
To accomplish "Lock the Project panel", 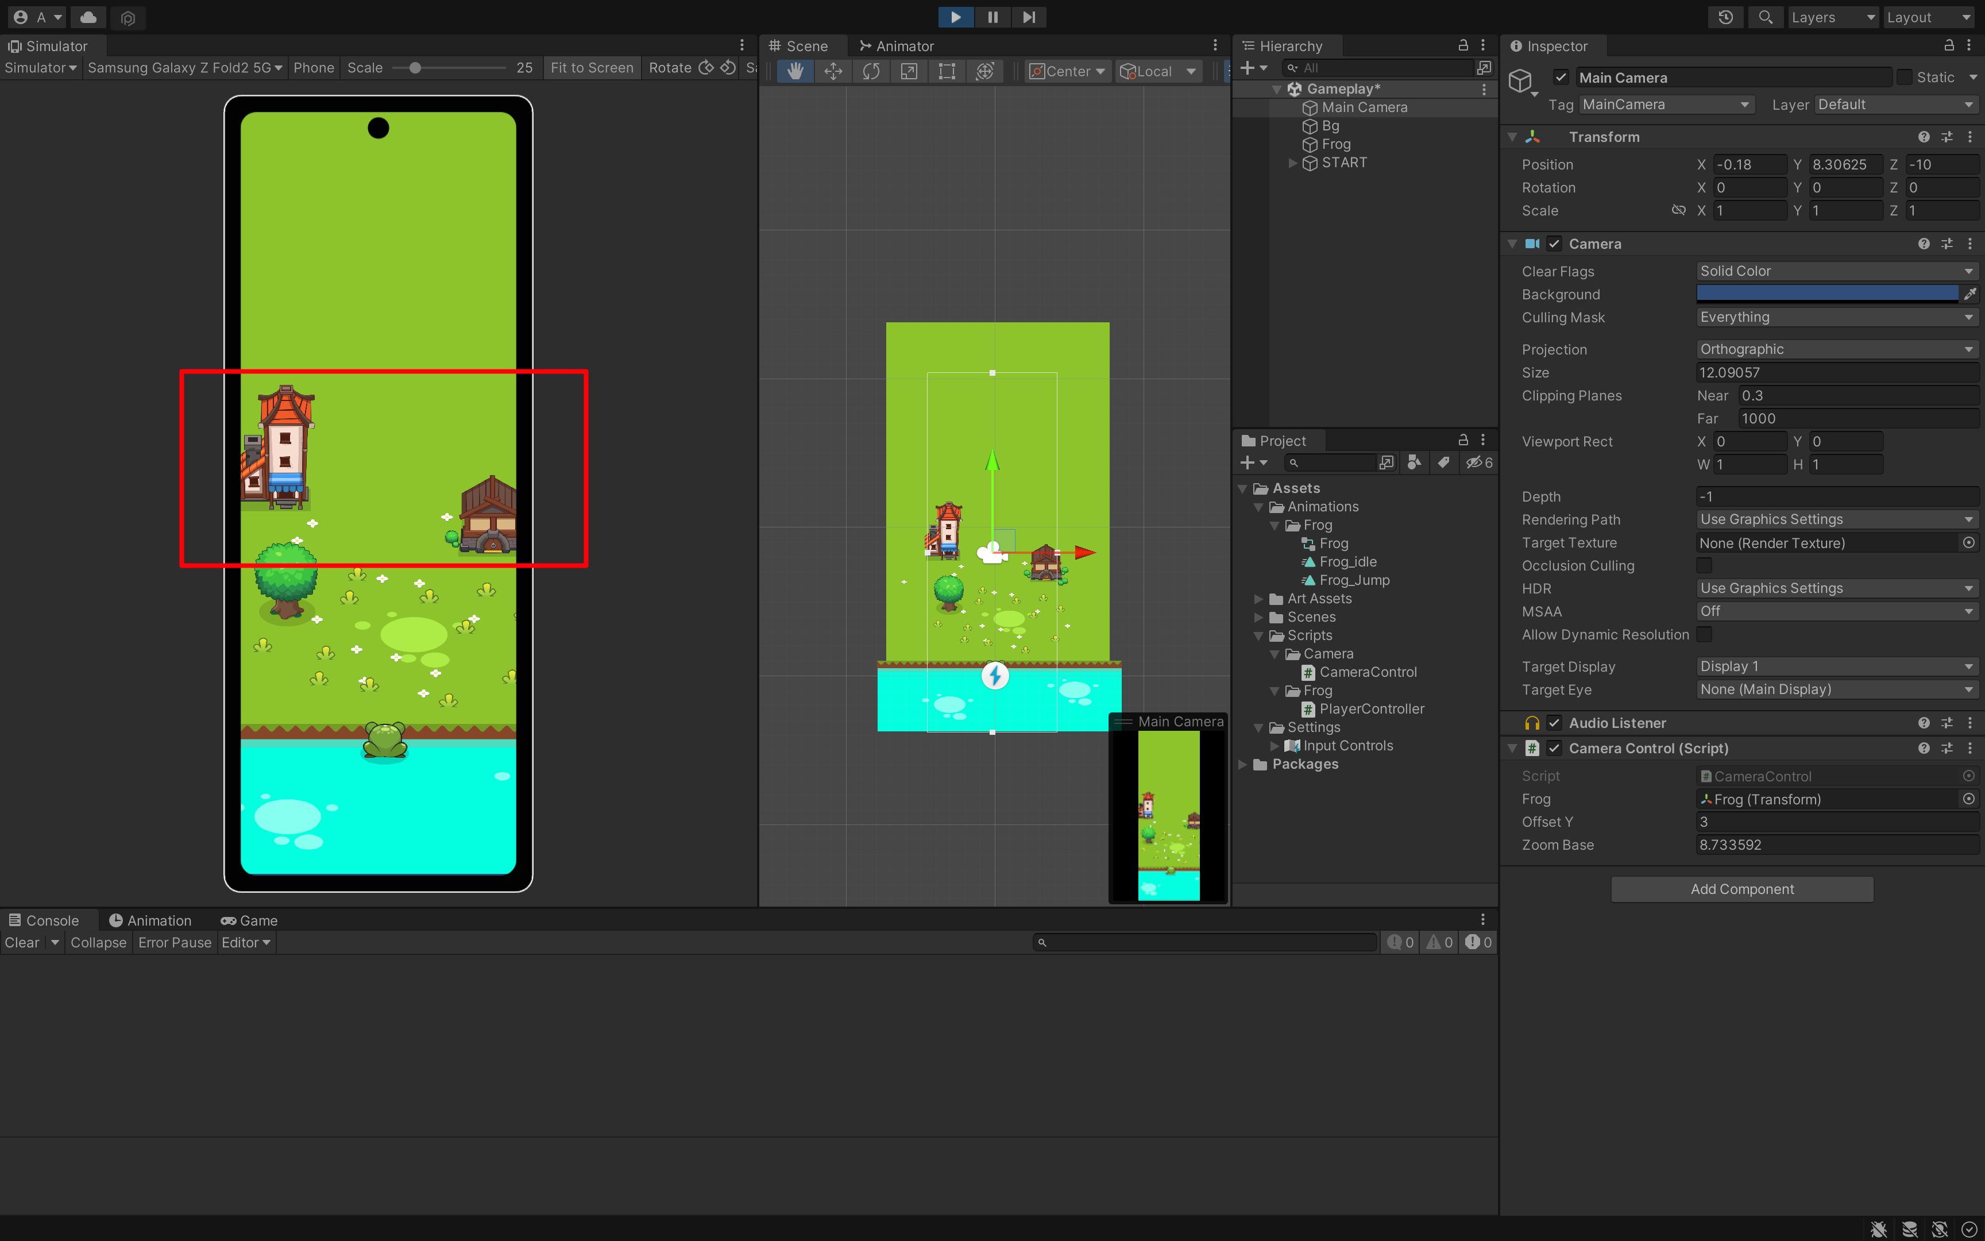I will click(x=1462, y=440).
